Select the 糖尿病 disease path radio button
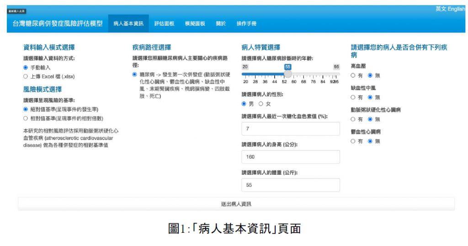Screen dimensions: 468x246 (x=134, y=74)
